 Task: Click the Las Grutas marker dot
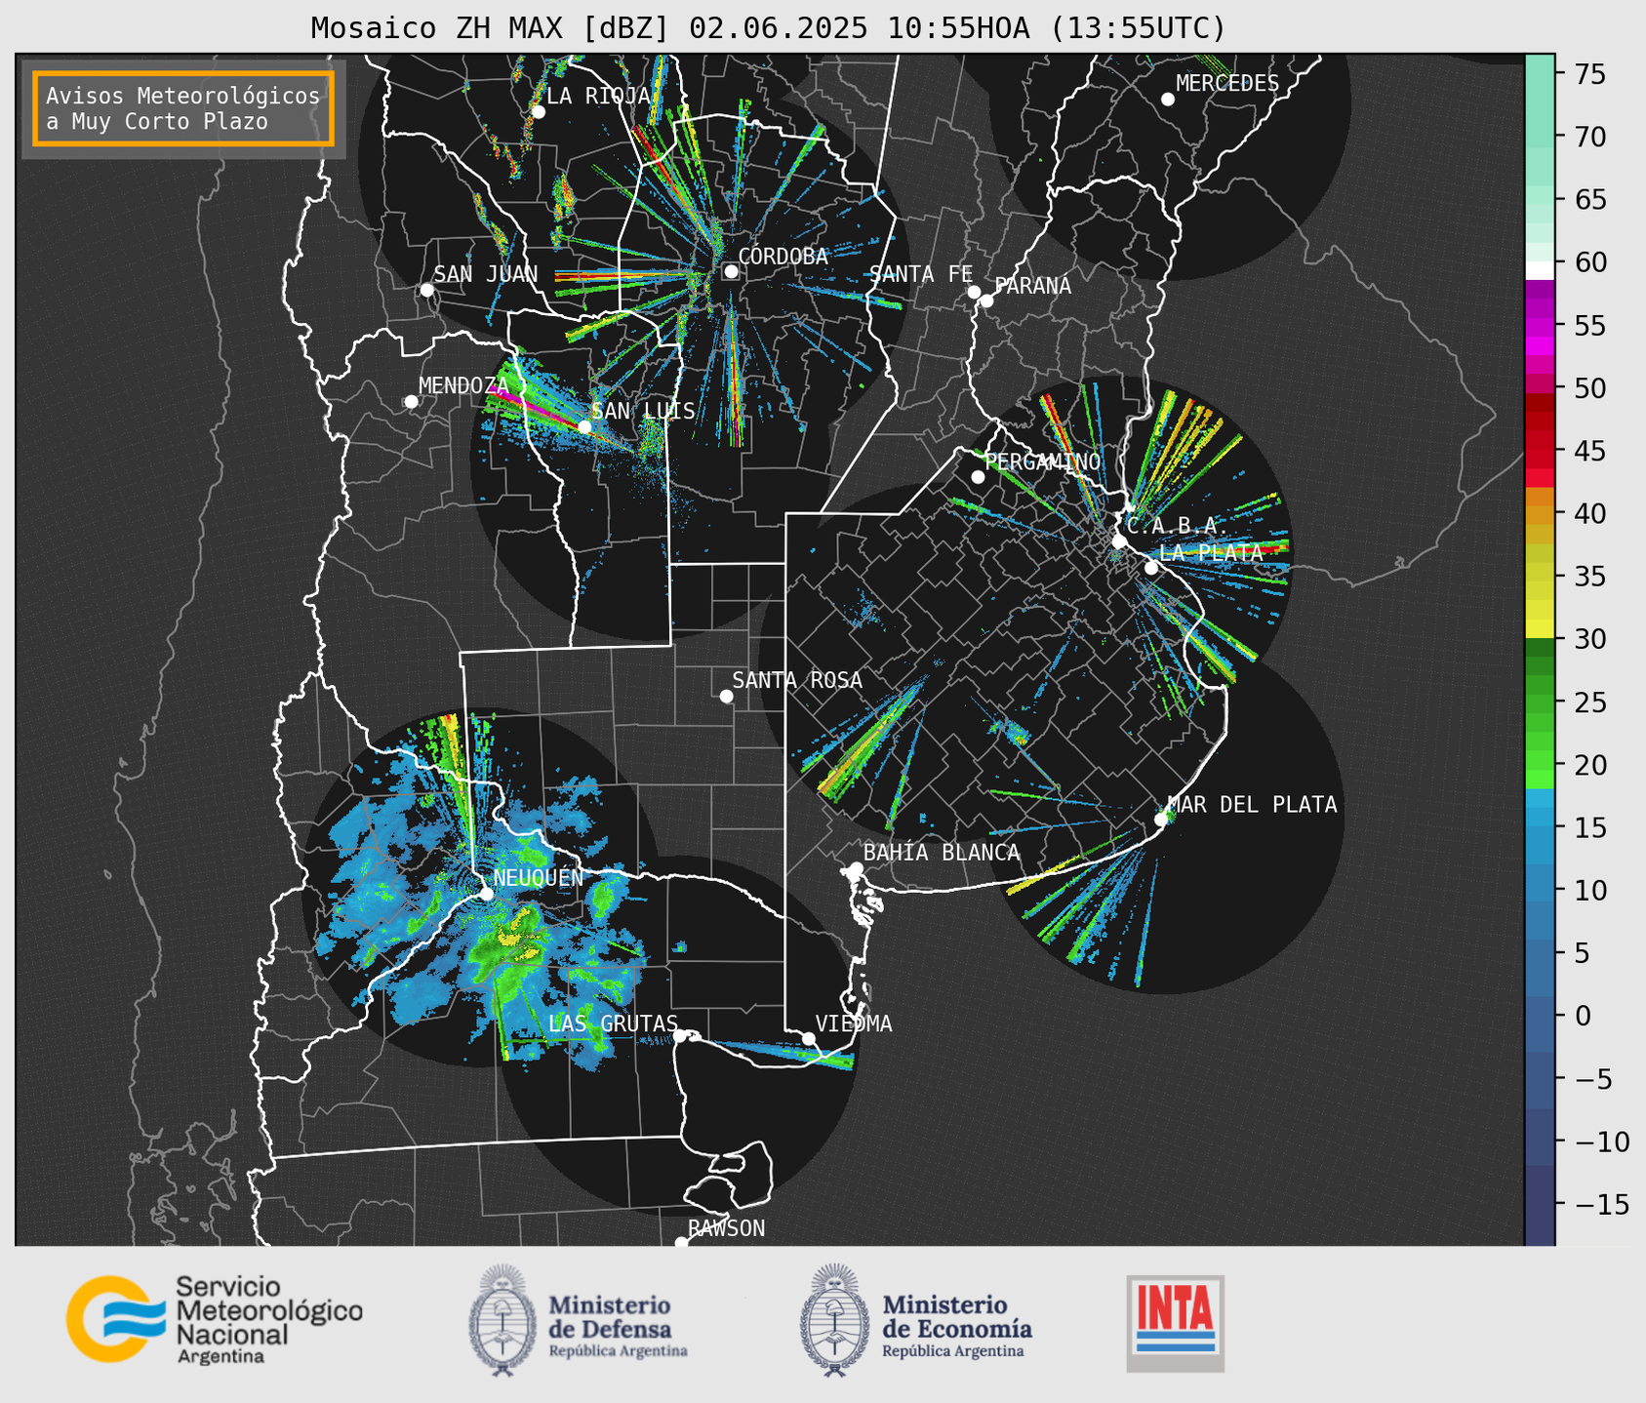680,1035
